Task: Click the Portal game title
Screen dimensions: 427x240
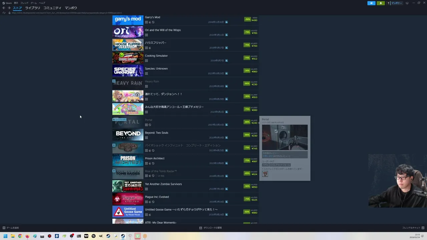Action: click(x=148, y=120)
